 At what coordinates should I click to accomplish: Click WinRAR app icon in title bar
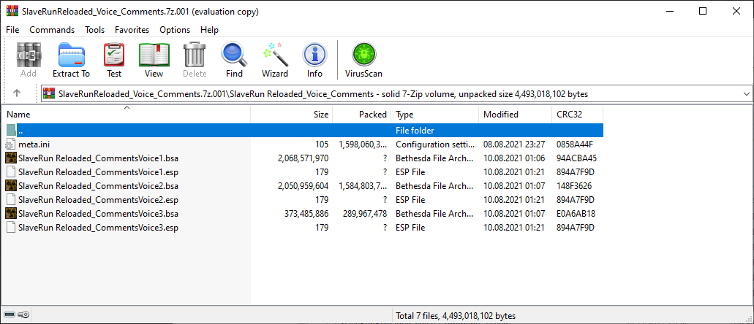[x=12, y=12]
